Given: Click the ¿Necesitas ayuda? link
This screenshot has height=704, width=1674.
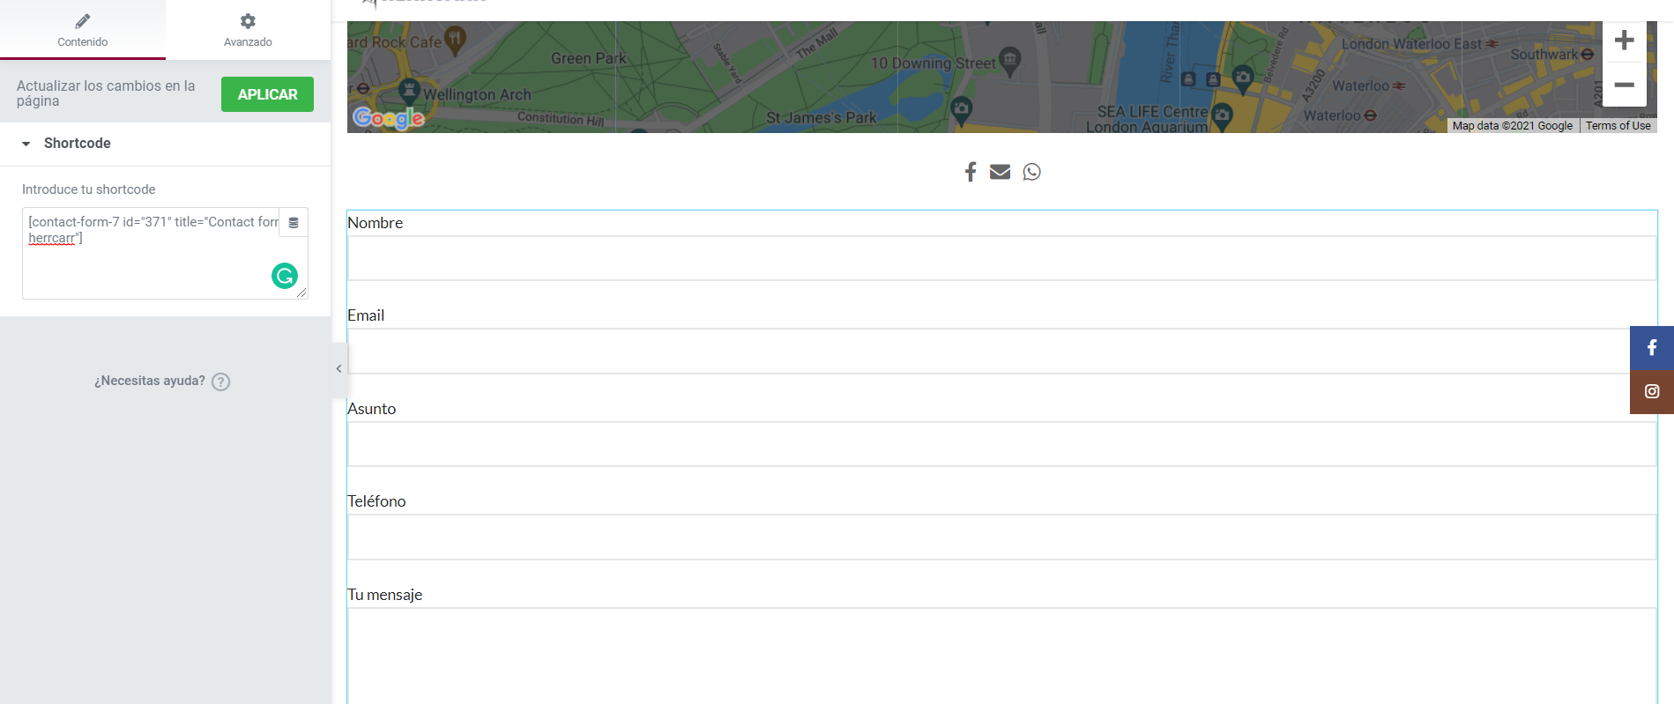Looking at the screenshot, I should (x=150, y=381).
